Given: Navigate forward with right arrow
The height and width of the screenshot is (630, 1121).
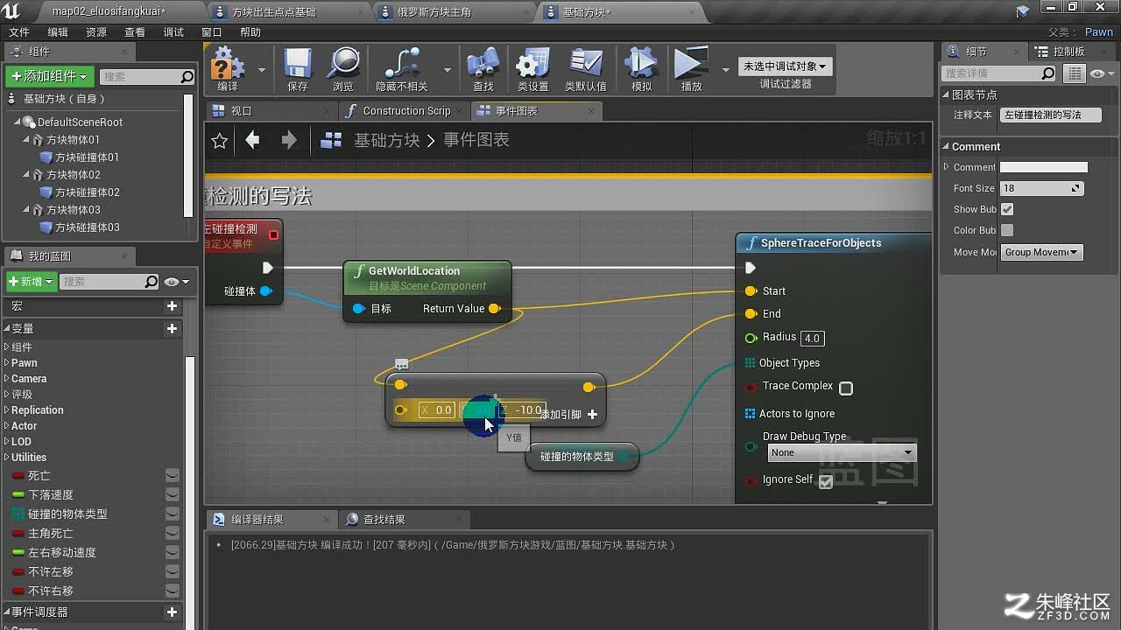Looking at the screenshot, I should [x=289, y=140].
